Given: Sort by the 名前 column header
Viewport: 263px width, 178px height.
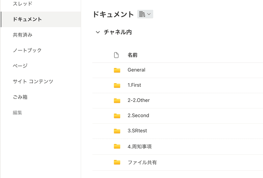Looking at the screenshot, I should click(x=132, y=55).
